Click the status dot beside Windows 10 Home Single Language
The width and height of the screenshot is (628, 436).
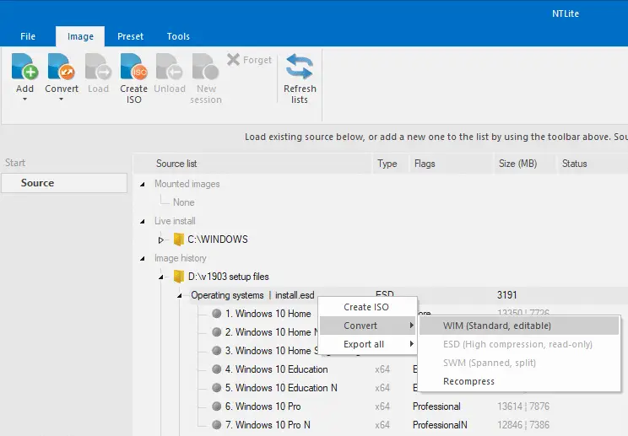coord(217,350)
